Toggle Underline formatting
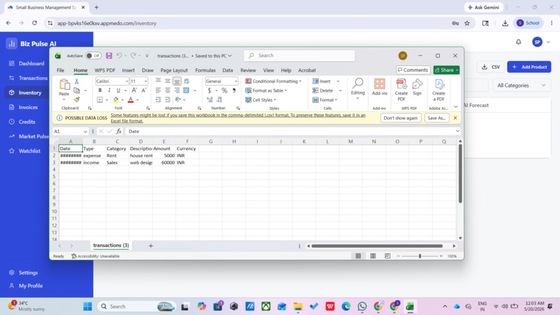Screen dimensions: 560x315 pyautogui.click(x=118, y=90)
